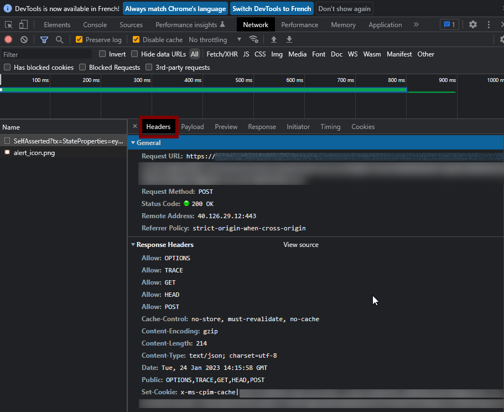Open the Application tab

click(x=385, y=25)
